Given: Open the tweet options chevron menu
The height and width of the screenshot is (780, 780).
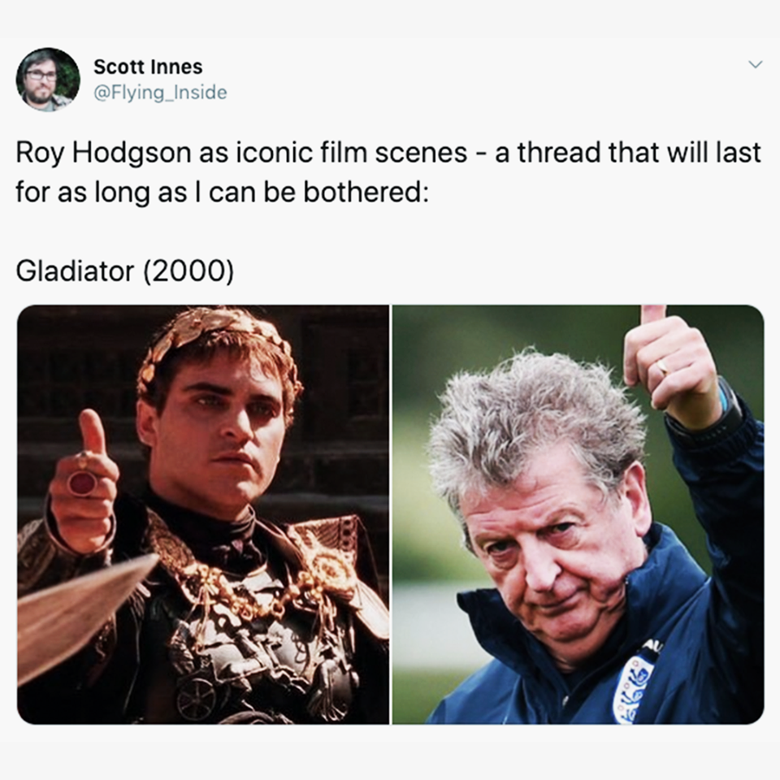Looking at the screenshot, I should tap(755, 65).
